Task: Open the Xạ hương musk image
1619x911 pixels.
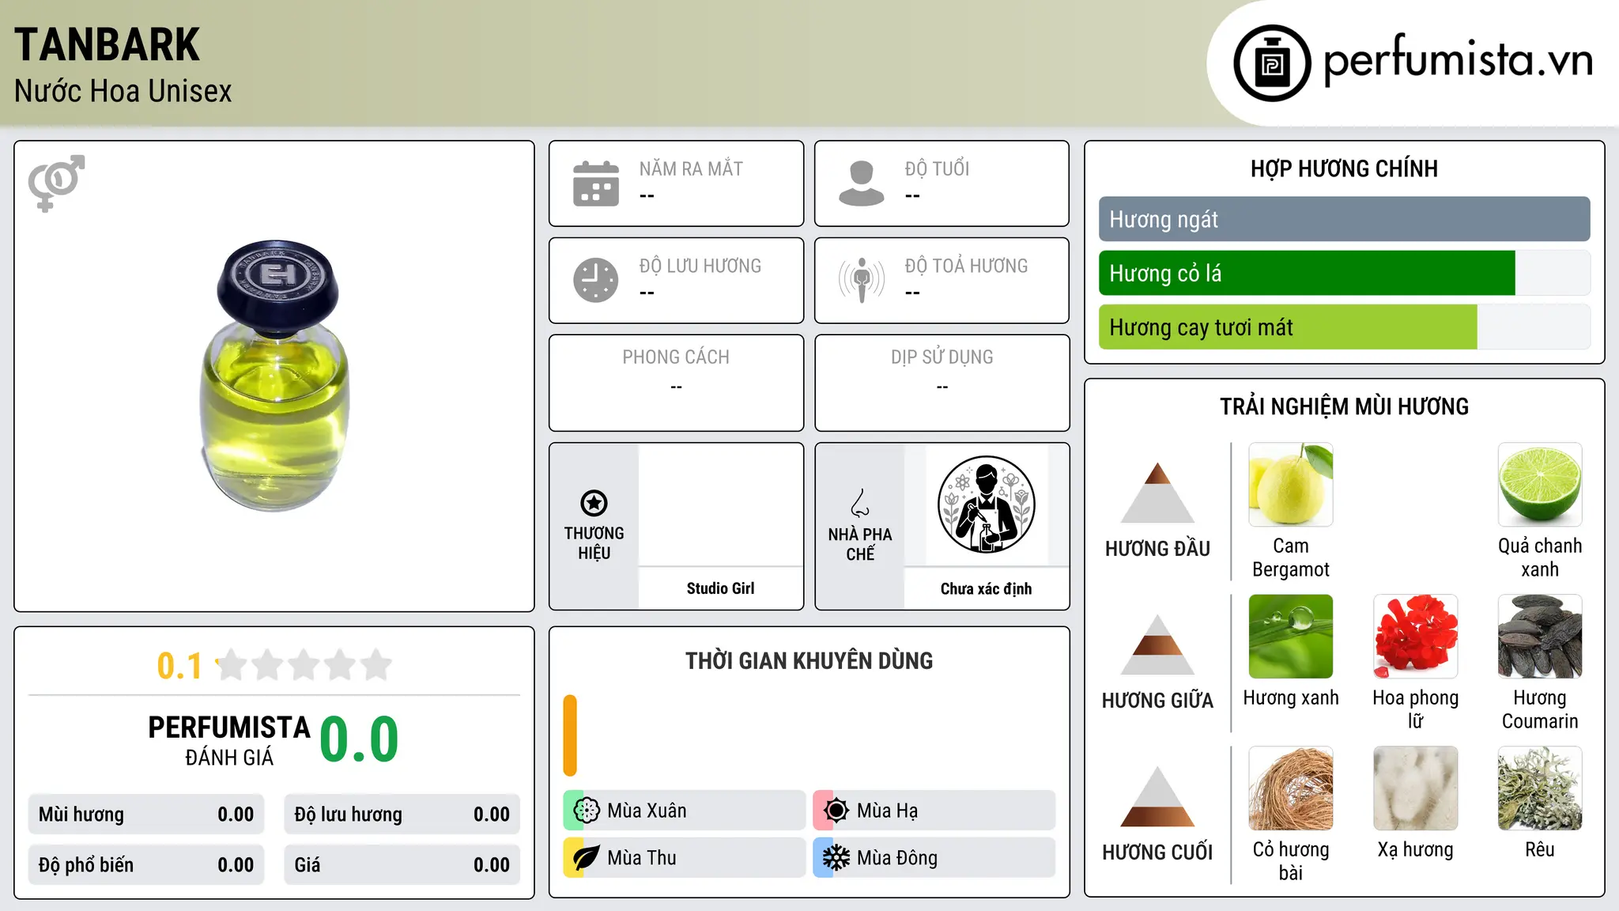Action: pyautogui.click(x=1416, y=788)
